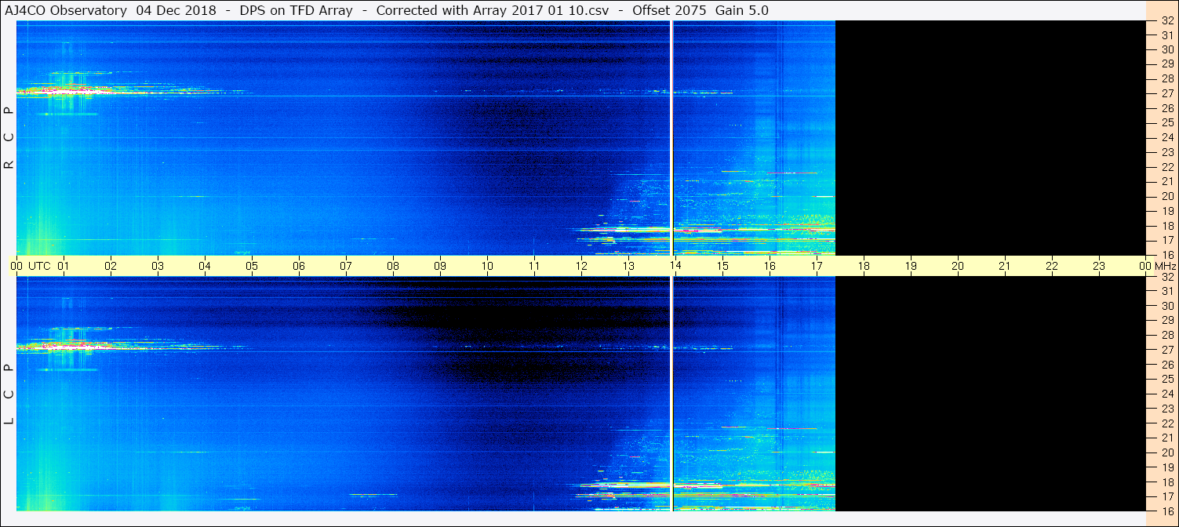Choose hour label "13" on the UTC axis
The height and width of the screenshot is (527, 1179).
point(628,266)
